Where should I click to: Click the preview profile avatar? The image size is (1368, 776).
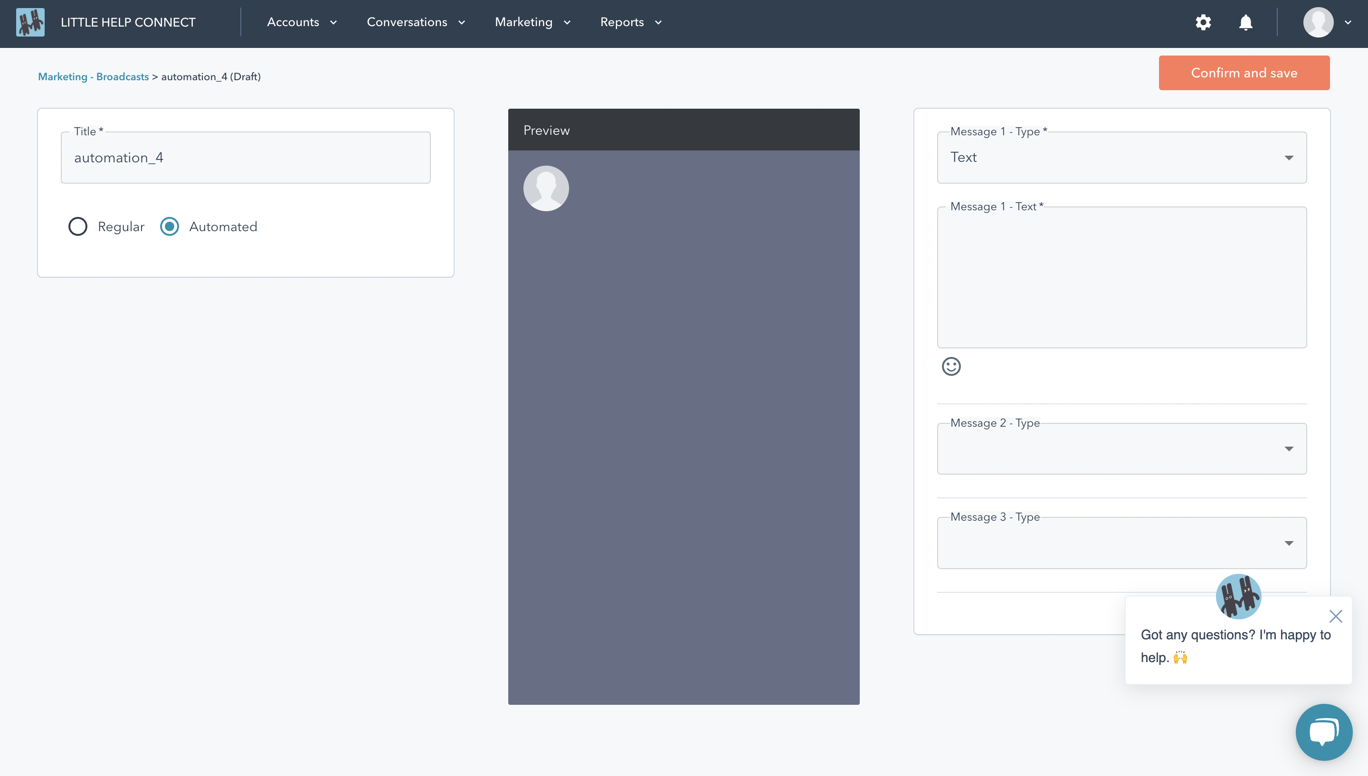tap(546, 188)
